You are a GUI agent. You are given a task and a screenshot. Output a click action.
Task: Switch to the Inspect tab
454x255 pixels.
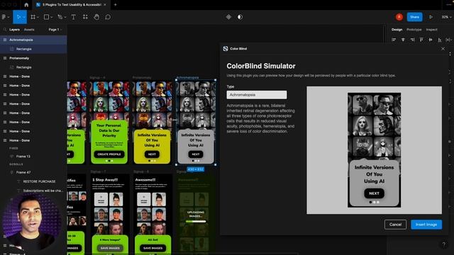coord(431,30)
